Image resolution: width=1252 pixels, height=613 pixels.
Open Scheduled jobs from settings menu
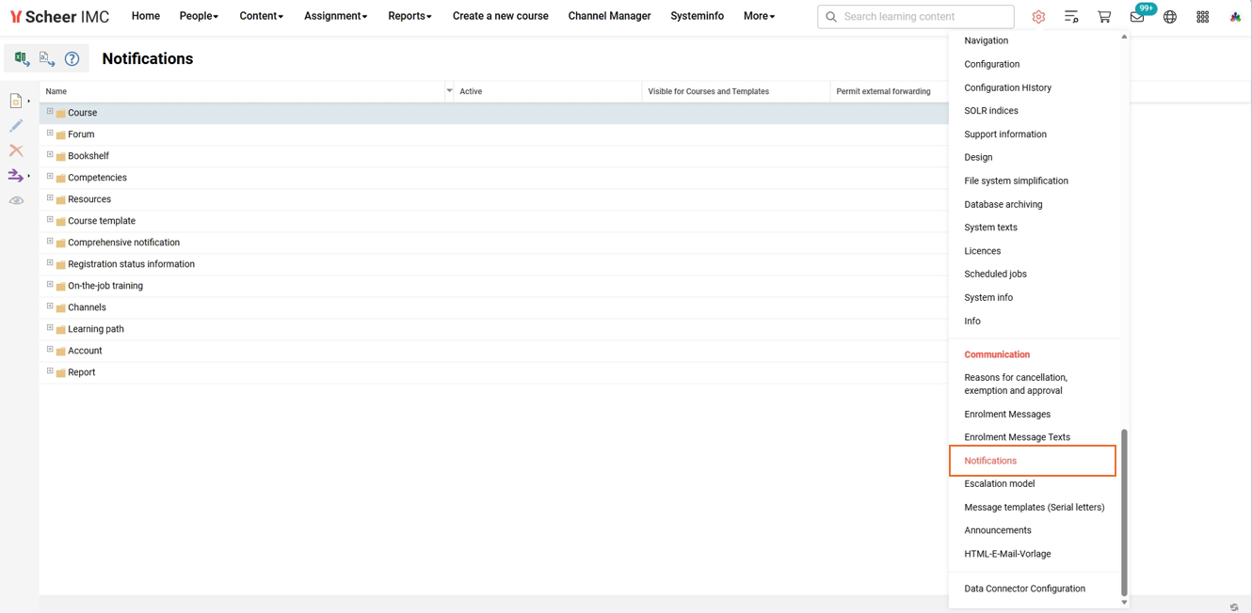coord(995,274)
